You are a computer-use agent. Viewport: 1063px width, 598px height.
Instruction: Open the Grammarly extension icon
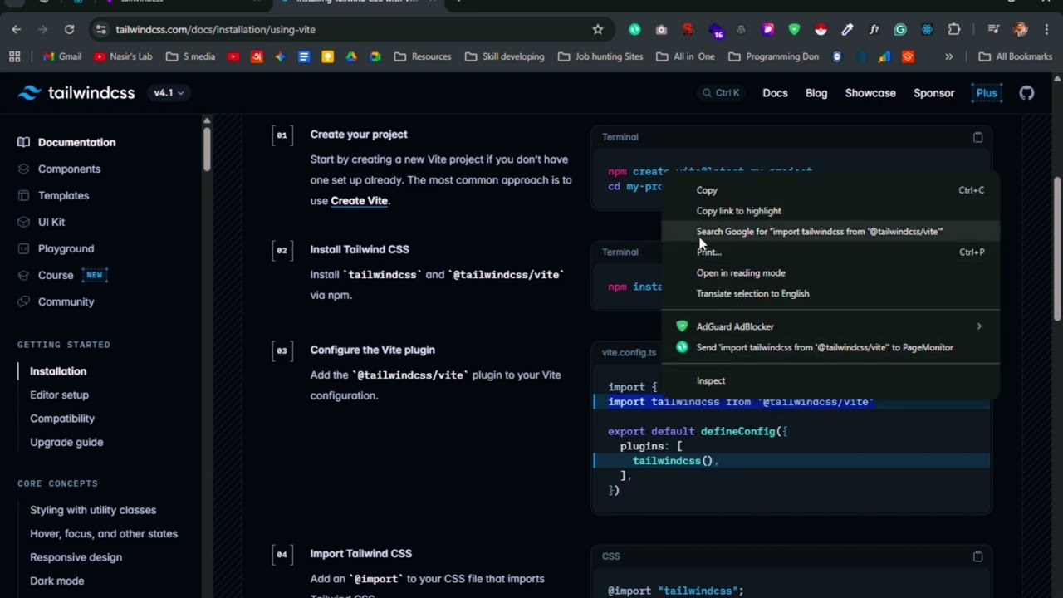pyautogui.click(x=900, y=29)
